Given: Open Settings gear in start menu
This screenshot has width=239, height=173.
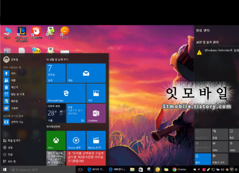Looking at the screenshot, I should coord(8,147).
